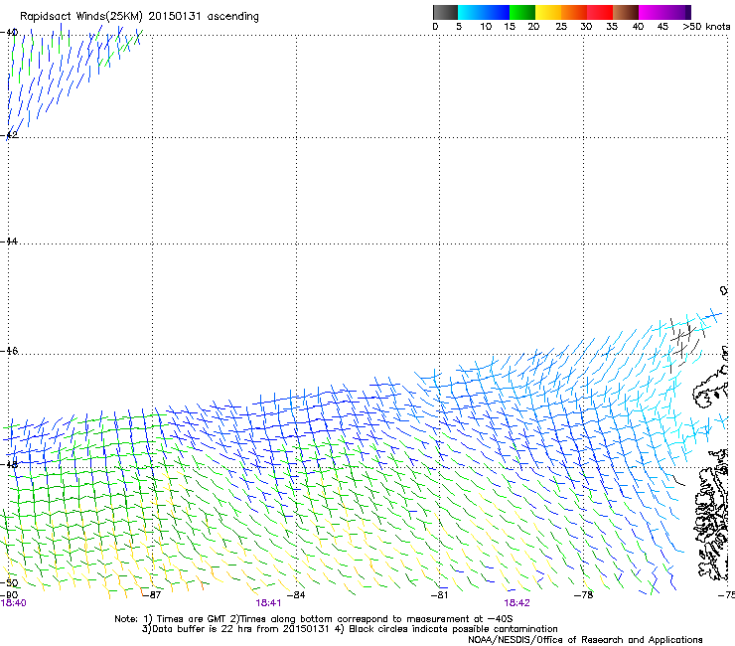Image resolution: width=735 pixels, height=646 pixels.
Task: Click the NOAA/NESDIS Office of Research credit line
Action: 585,640
